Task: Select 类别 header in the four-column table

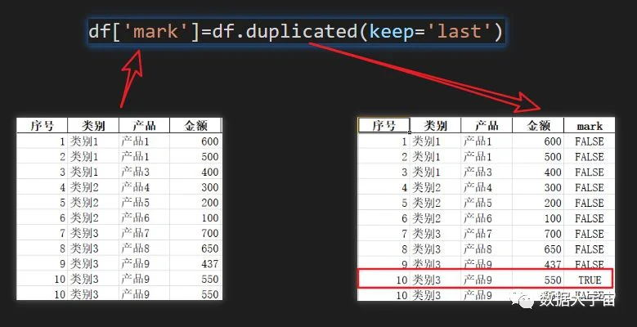Action: pyautogui.click(x=93, y=126)
